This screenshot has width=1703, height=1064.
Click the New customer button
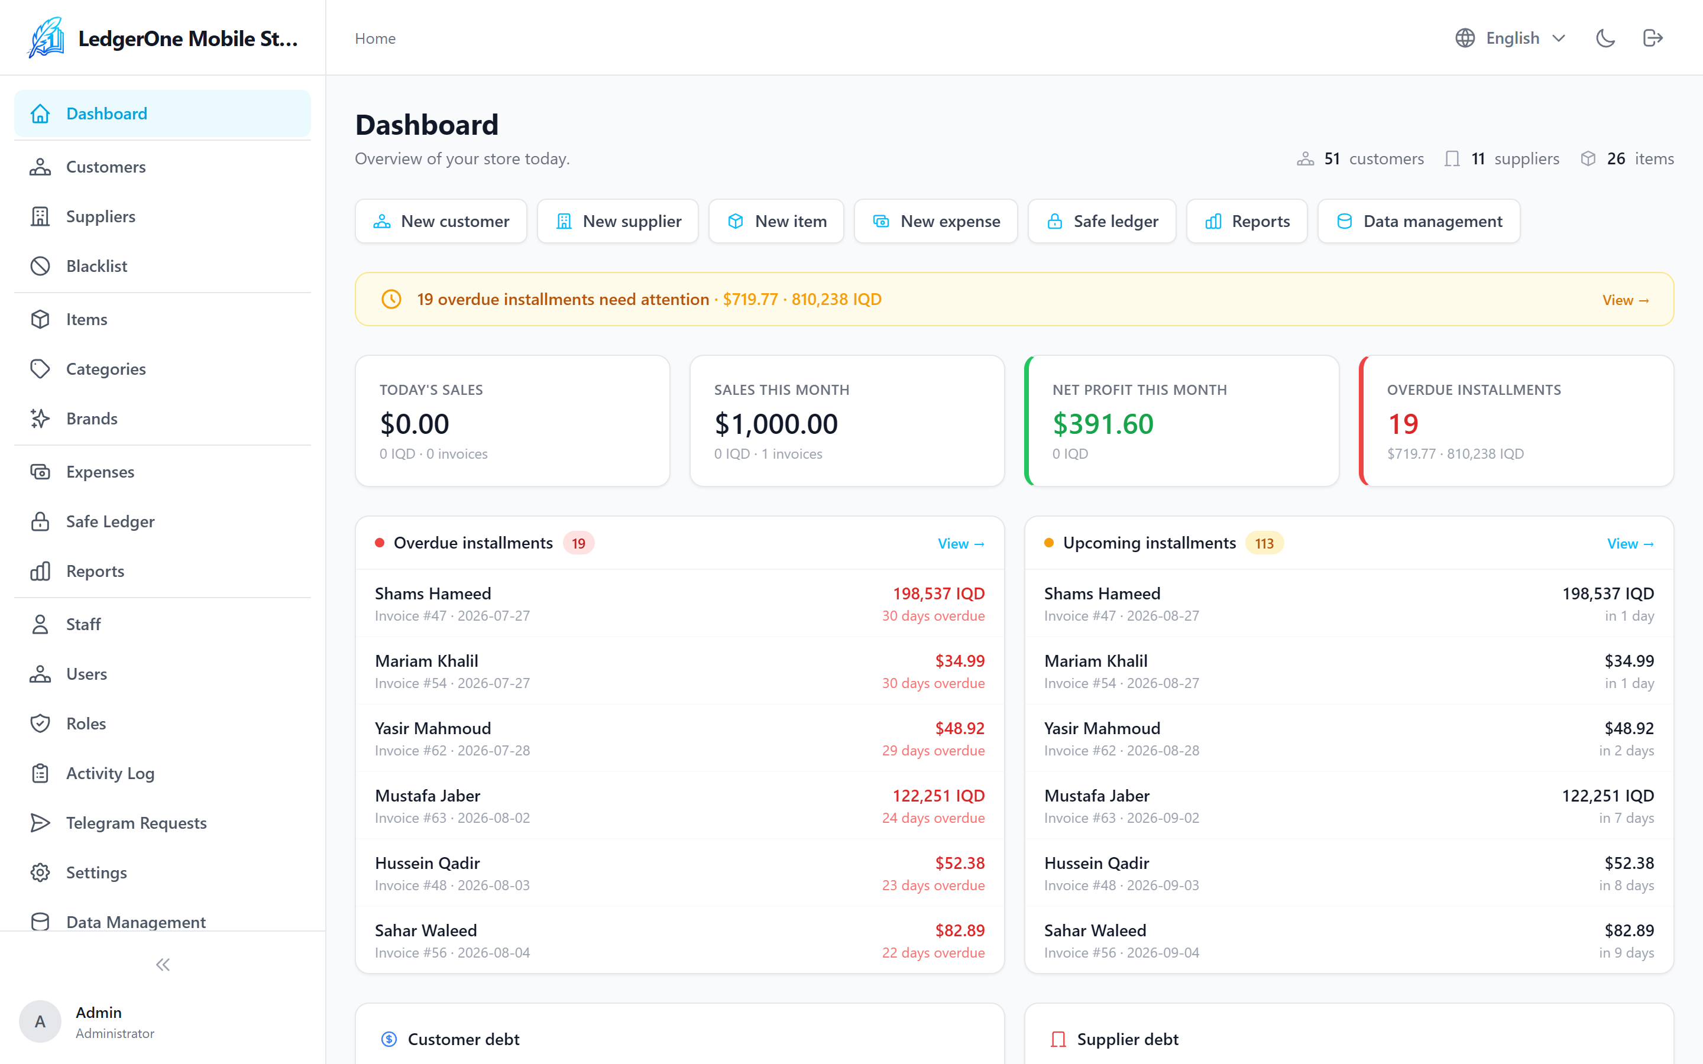tap(441, 221)
